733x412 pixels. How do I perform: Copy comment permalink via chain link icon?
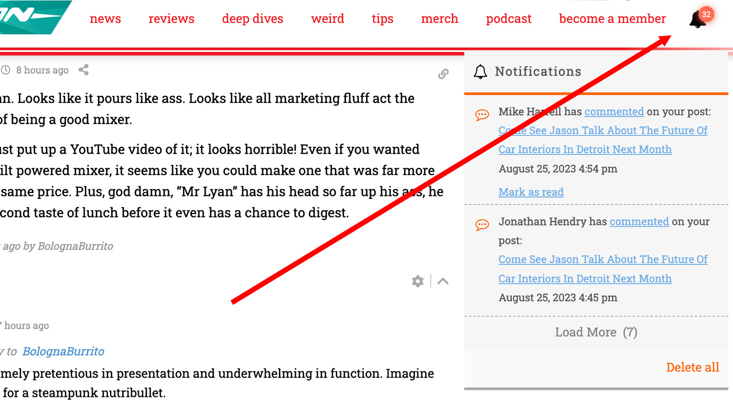(x=443, y=74)
